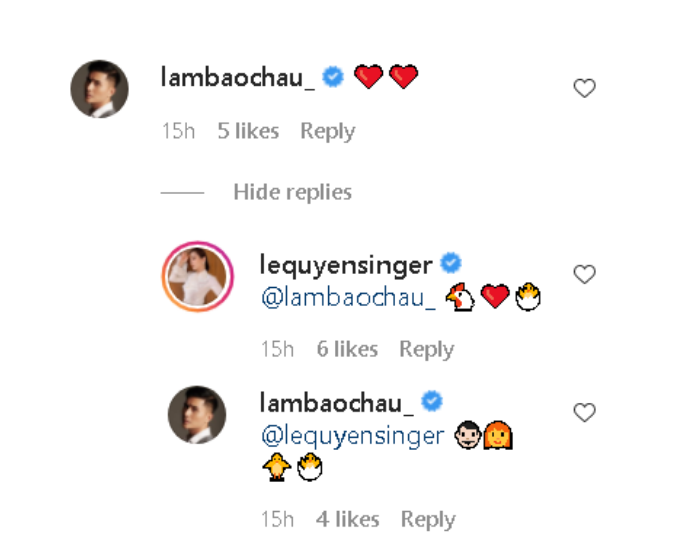Open lequyensinger's story ring avatar
The image size is (690, 552).
(197, 276)
